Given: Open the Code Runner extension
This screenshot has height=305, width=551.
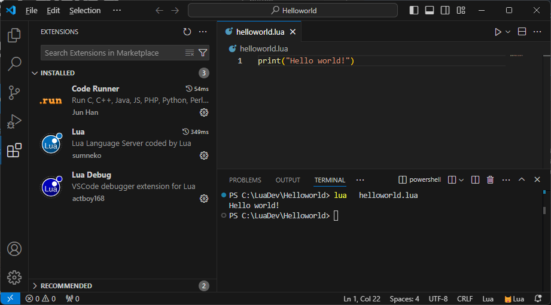Looking at the screenshot, I should pos(123,100).
